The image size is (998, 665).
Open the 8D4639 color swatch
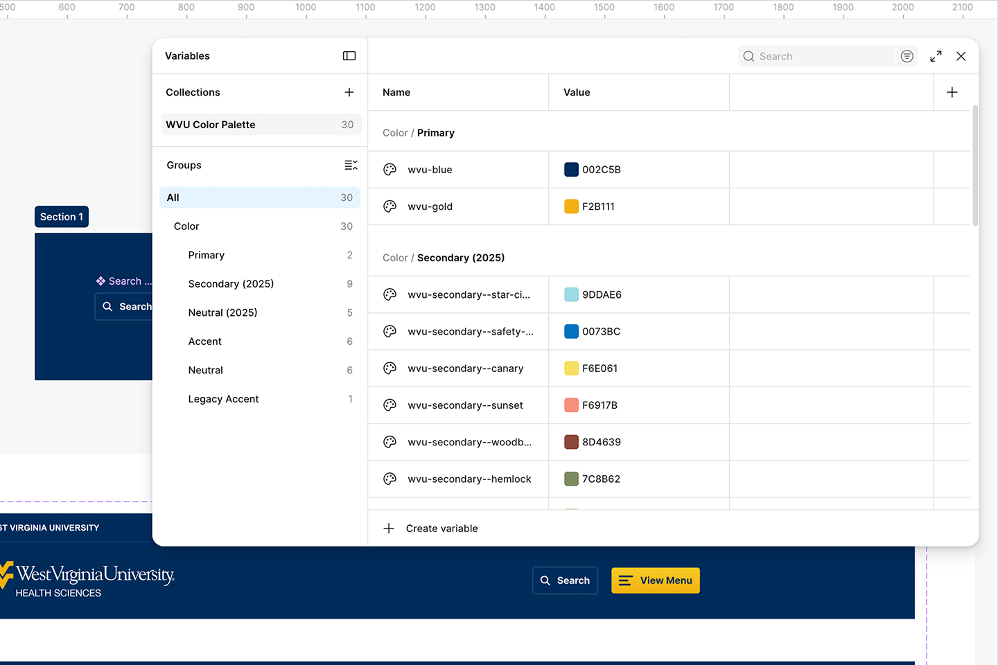click(x=572, y=442)
